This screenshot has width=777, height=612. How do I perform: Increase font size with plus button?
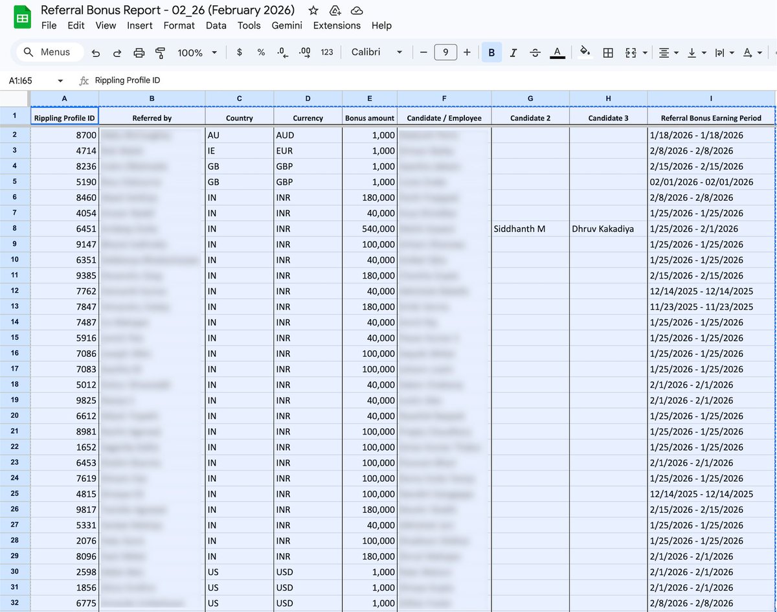pos(467,52)
